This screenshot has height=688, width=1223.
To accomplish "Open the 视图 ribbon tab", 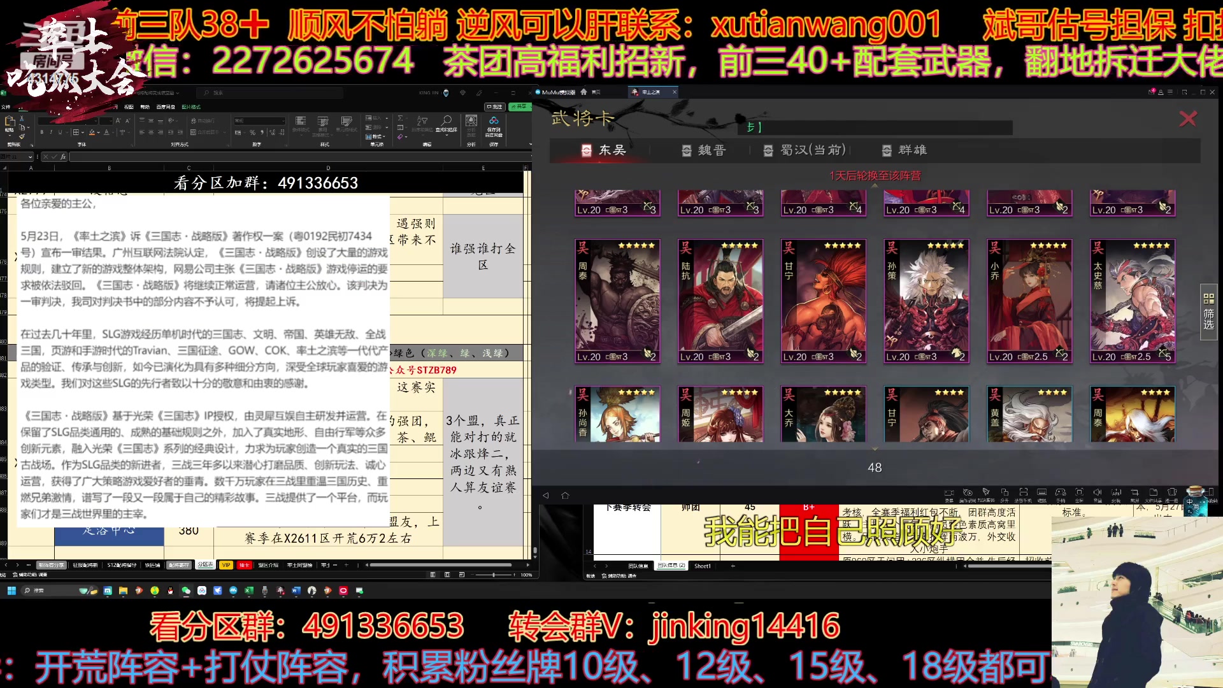I will [x=129, y=107].
